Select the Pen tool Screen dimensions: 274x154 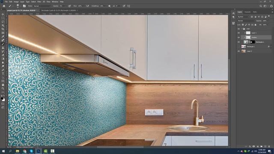3,70
